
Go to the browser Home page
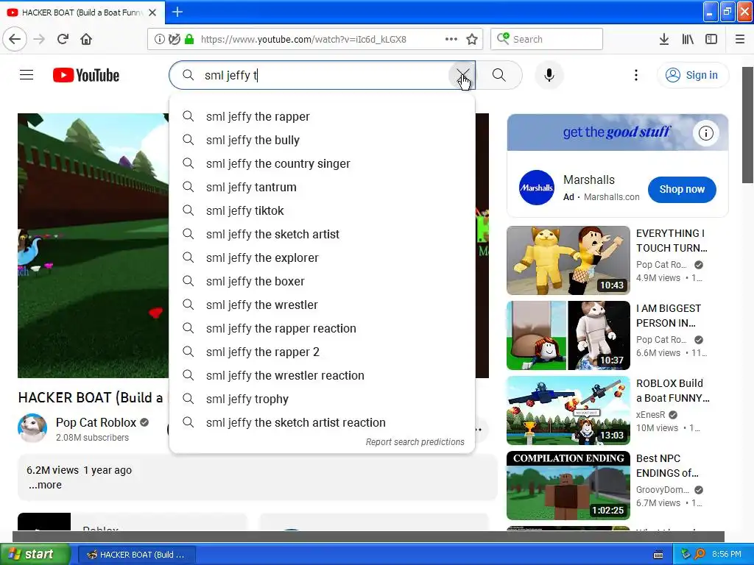[x=86, y=39]
